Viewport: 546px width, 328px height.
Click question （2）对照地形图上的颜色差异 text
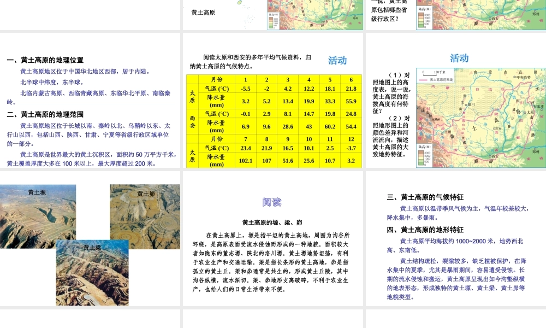click(x=391, y=136)
